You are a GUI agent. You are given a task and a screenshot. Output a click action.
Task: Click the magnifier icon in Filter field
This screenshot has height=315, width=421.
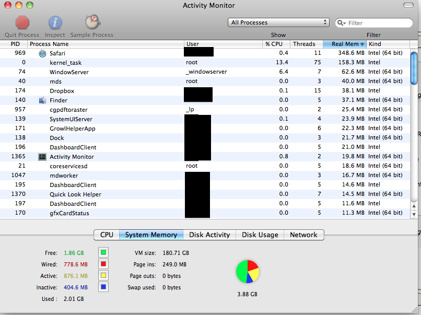(x=341, y=23)
